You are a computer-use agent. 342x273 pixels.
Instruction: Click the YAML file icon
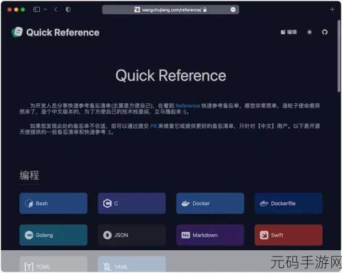point(107,267)
